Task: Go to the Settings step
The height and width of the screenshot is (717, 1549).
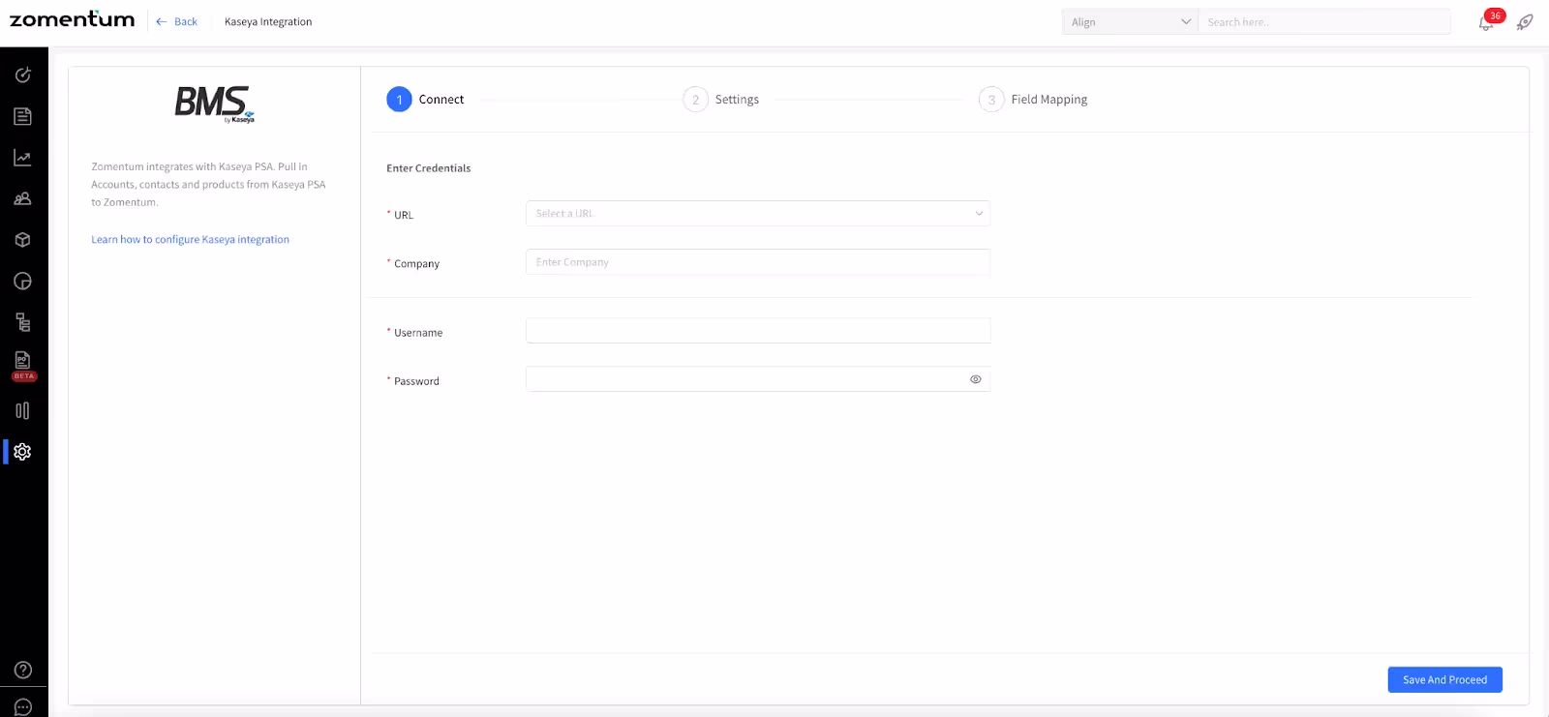Action: (721, 100)
